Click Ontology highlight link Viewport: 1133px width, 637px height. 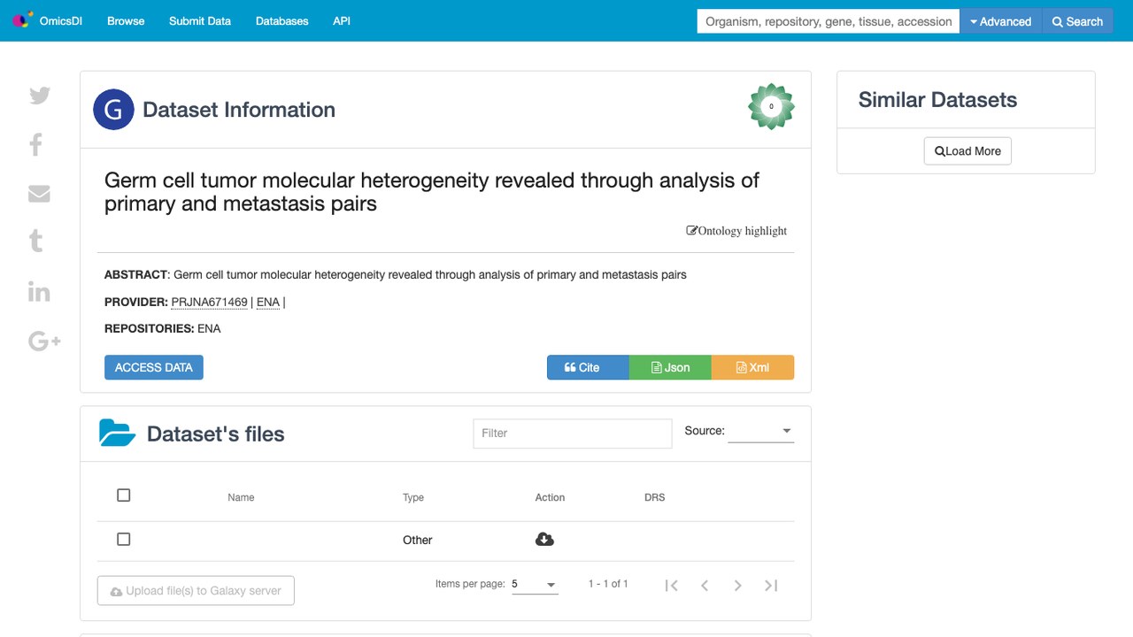[736, 231]
